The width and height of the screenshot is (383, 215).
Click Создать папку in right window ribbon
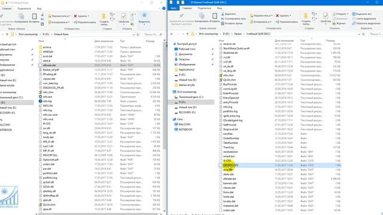(306, 19)
